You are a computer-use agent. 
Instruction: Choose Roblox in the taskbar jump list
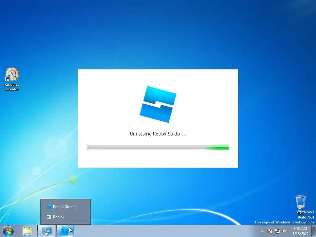[x=65, y=217]
